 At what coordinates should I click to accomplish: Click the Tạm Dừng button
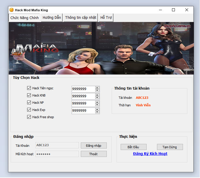(x=170, y=147)
